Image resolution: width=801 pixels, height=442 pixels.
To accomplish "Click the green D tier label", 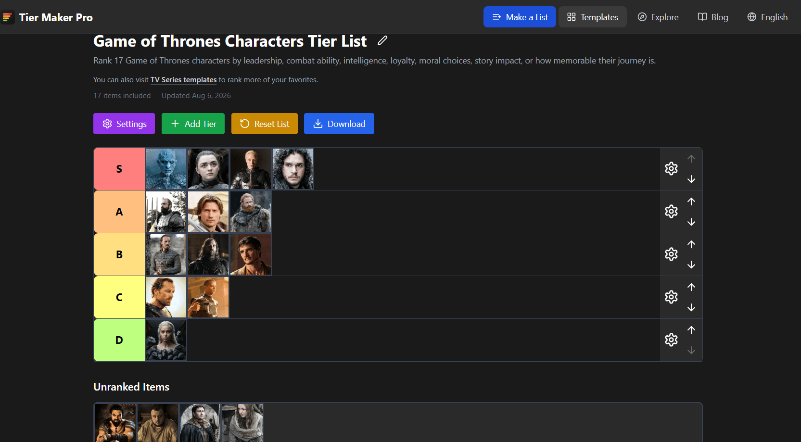I will point(119,340).
